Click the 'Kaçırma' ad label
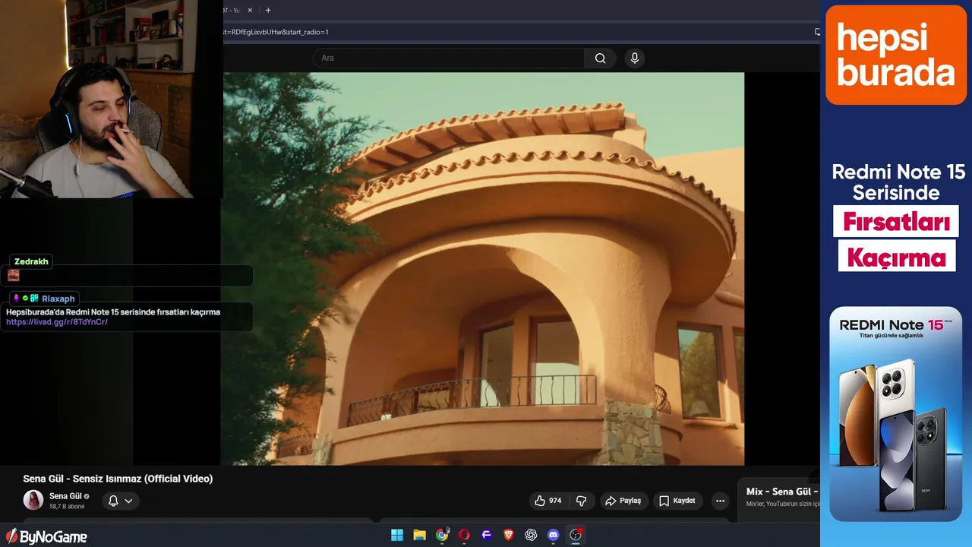This screenshot has width=972, height=547. click(x=896, y=256)
